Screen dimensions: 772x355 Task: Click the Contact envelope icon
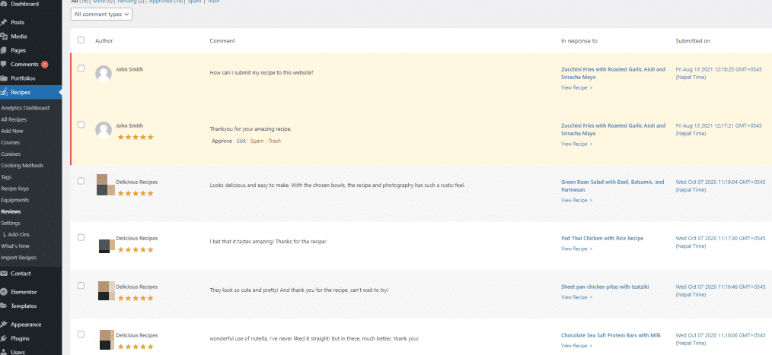tap(4, 274)
